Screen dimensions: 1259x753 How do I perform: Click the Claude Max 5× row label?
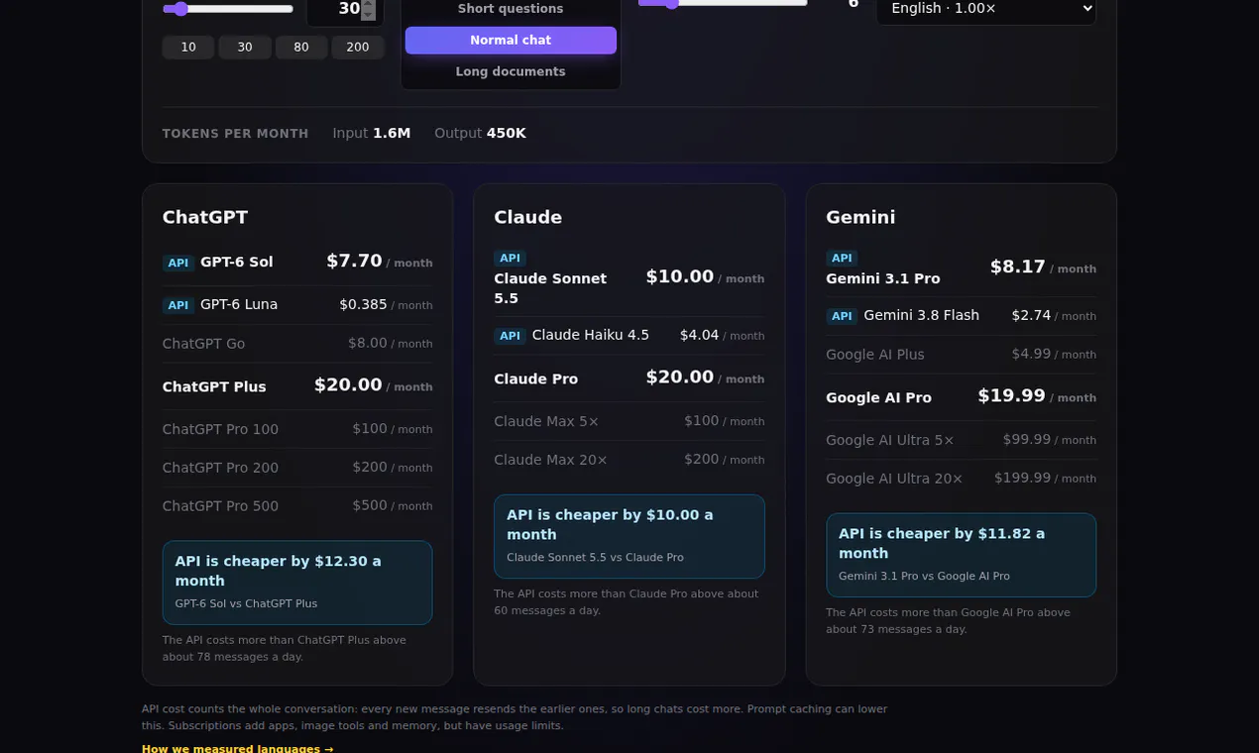pyautogui.click(x=546, y=422)
